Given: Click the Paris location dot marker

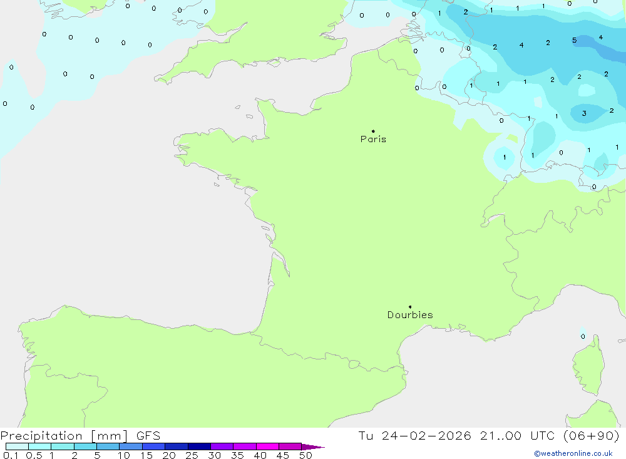Looking at the screenshot, I should 373,131.
